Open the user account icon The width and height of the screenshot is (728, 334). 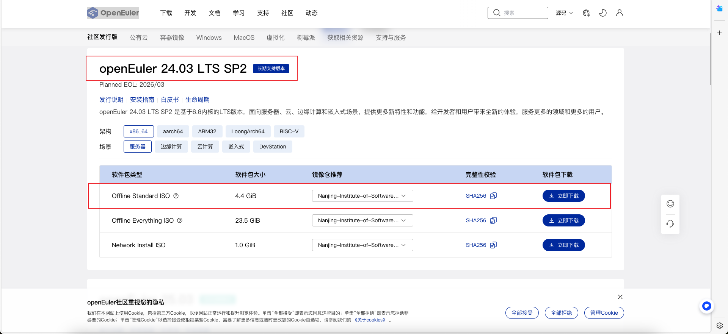[620, 13]
